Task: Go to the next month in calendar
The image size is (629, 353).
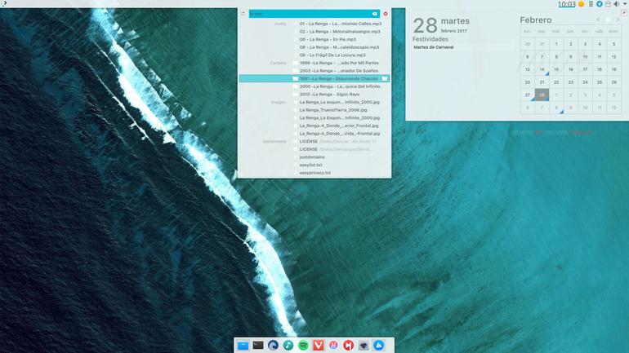Action: [618, 20]
